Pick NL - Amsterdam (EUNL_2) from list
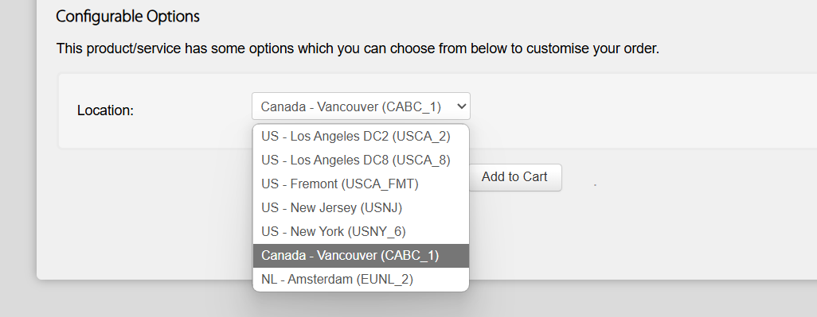Screen dimensions: 817x317 tap(361, 280)
